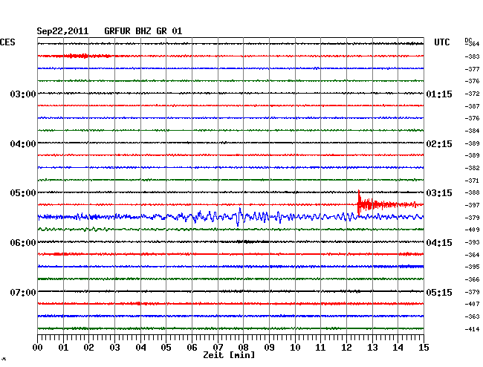
Task: Select minute tick label 04
Action: 140,348
